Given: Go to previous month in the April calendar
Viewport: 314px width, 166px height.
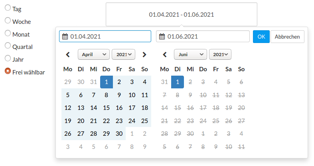Looking at the screenshot, I should (68, 55).
